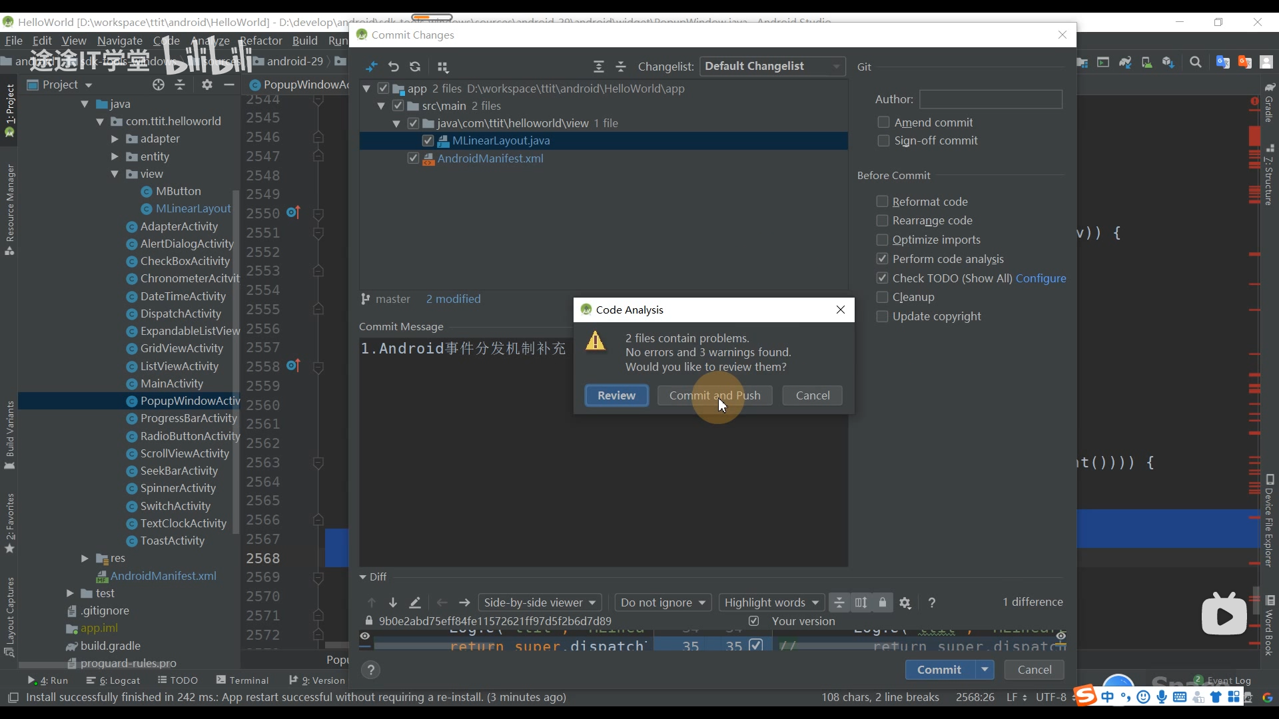Click the help button at dialog bottom-left

coord(371,670)
